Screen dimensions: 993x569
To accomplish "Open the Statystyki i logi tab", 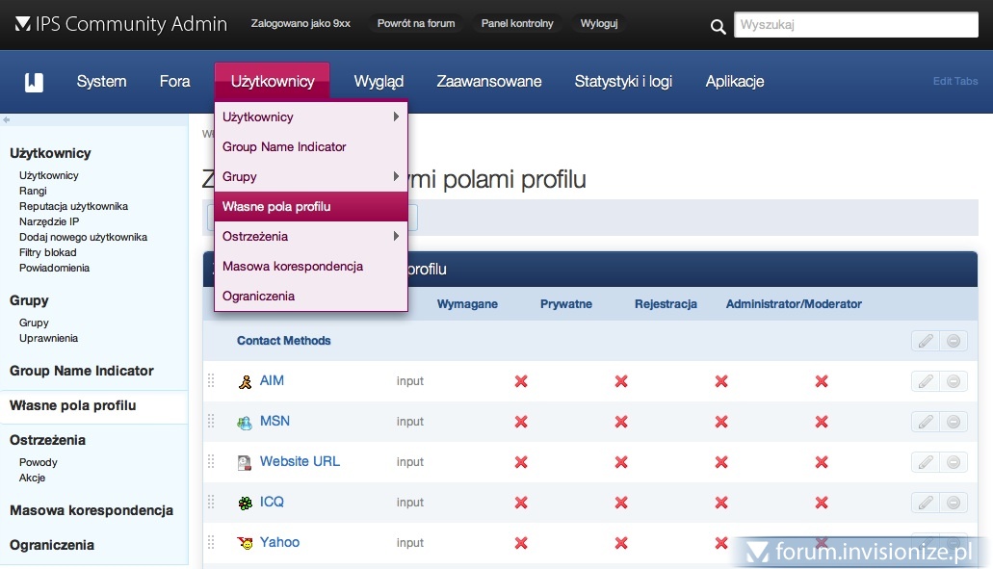I will pyautogui.click(x=623, y=82).
